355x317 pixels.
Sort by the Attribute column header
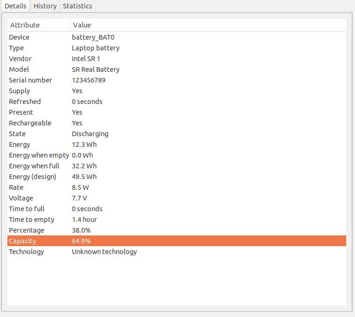click(x=39, y=25)
